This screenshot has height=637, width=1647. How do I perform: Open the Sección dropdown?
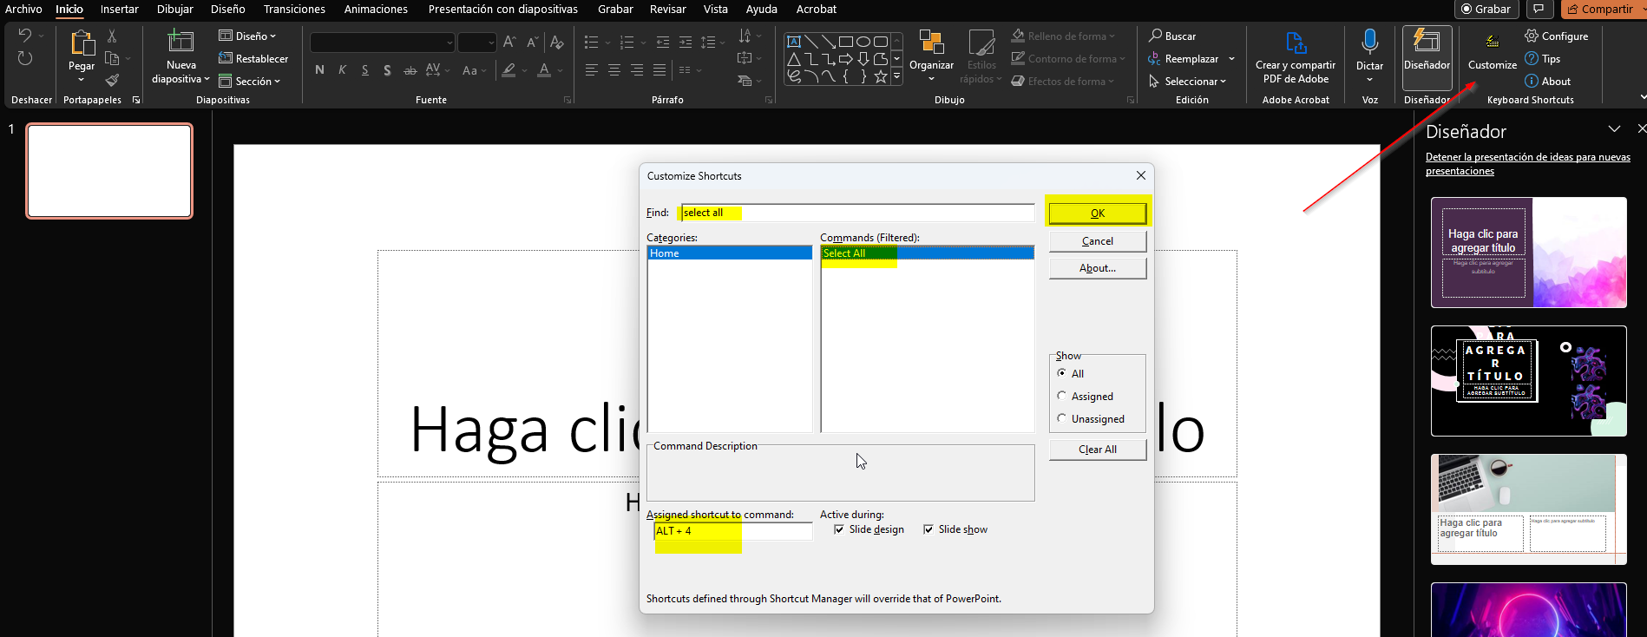click(249, 81)
